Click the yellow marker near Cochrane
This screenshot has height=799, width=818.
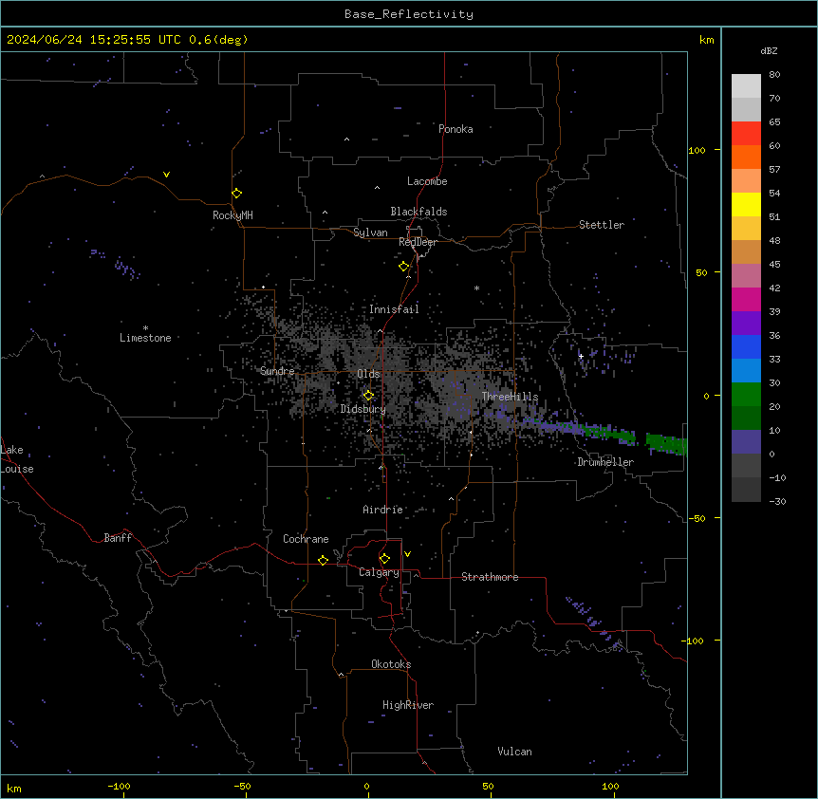(323, 560)
